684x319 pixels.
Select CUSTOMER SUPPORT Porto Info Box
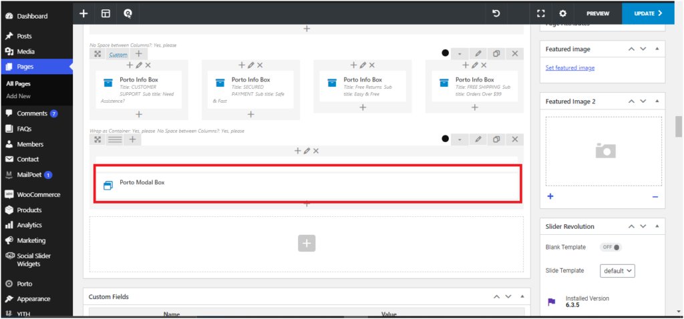click(139, 90)
